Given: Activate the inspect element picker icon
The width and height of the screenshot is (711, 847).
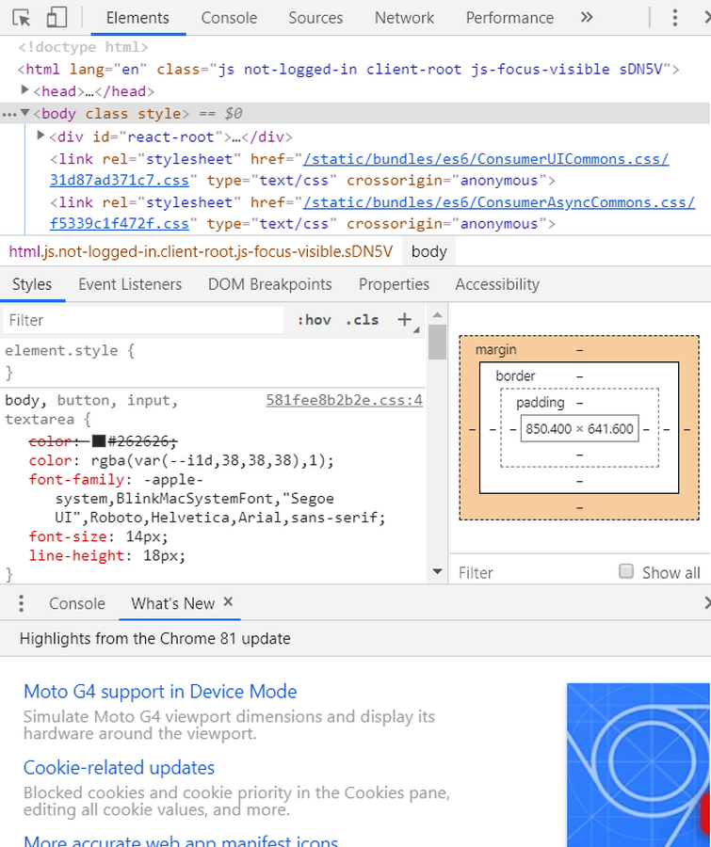Looking at the screenshot, I should 22,18.
